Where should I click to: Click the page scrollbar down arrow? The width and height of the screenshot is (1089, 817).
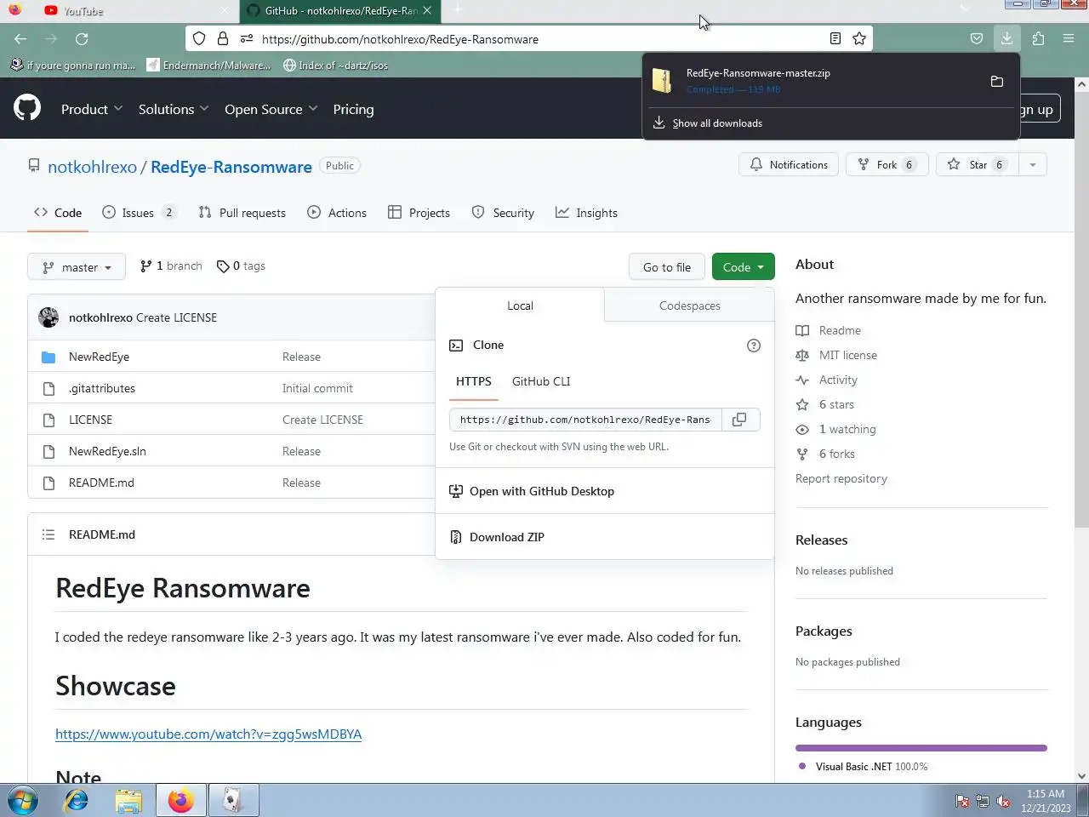1081,776
